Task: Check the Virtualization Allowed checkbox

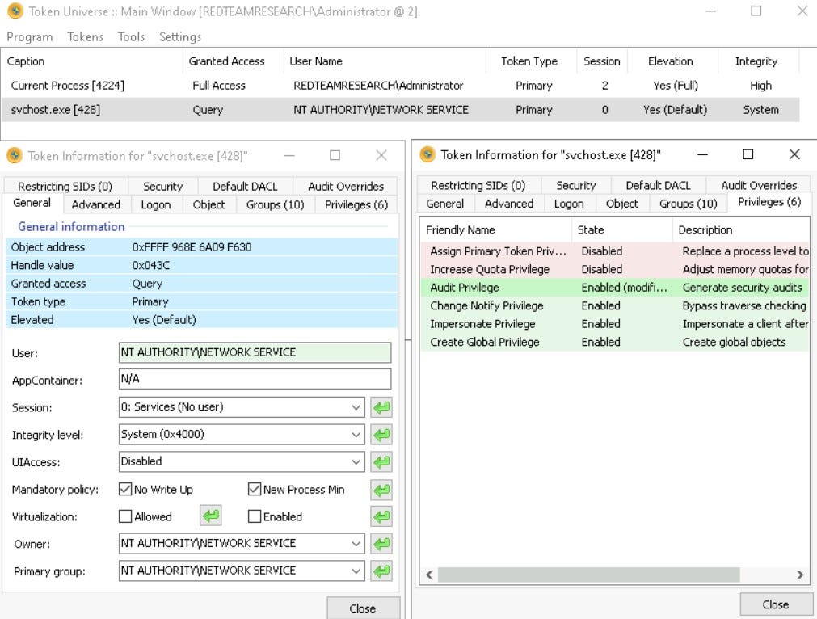Action: pyautogui.click(x=125, y=516)
